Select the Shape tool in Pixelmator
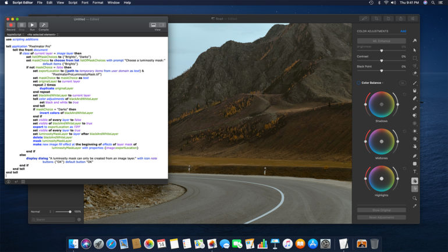This screenshot has height=252, width=448. (415, 164)
